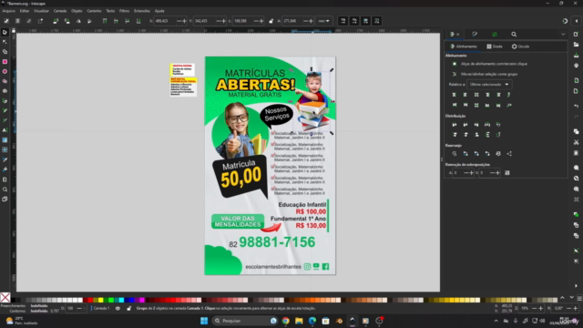Image resolution: width=583 pixels, height=328 pixels.
Task: Toggle move gradients with object option
Action: tap(366, 21)
